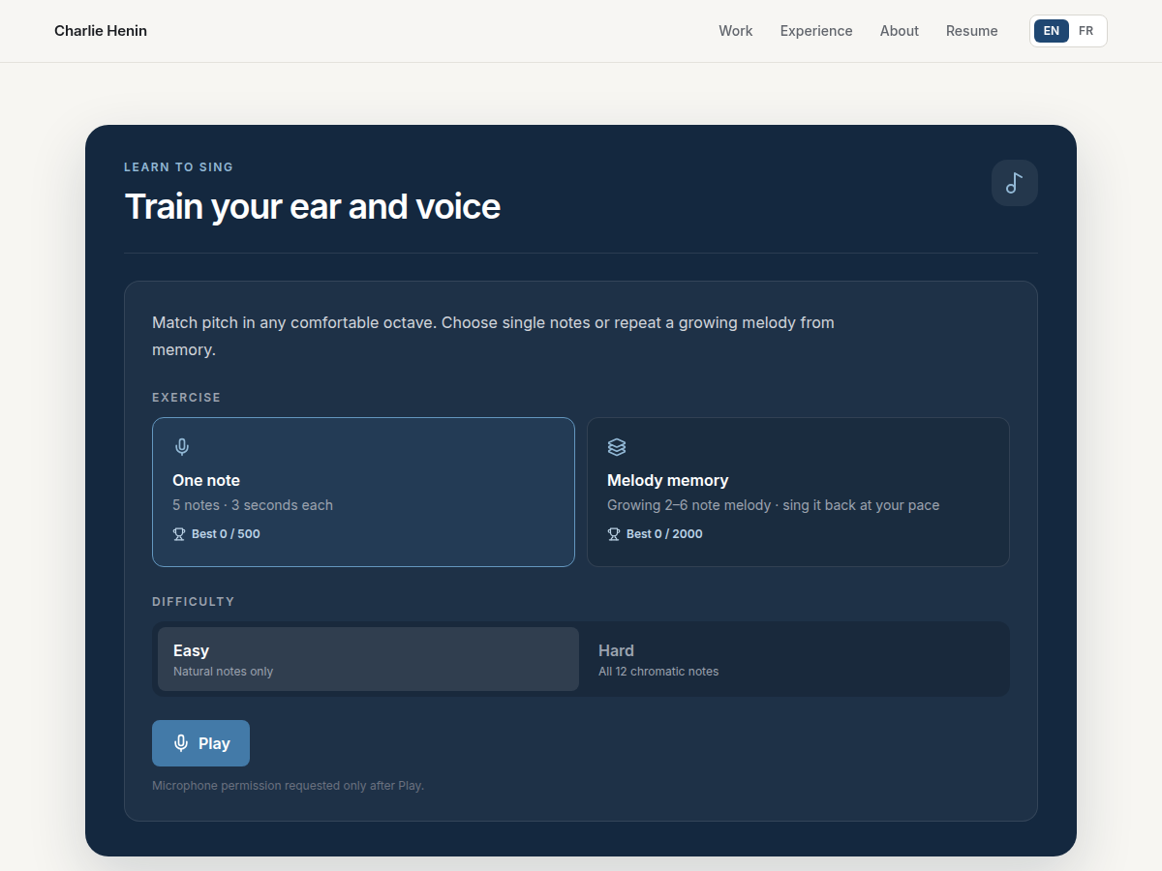Click the 'Microphone permission requested' note
The height and width of the screenshot is (871, 1162).
coord(289,786)
